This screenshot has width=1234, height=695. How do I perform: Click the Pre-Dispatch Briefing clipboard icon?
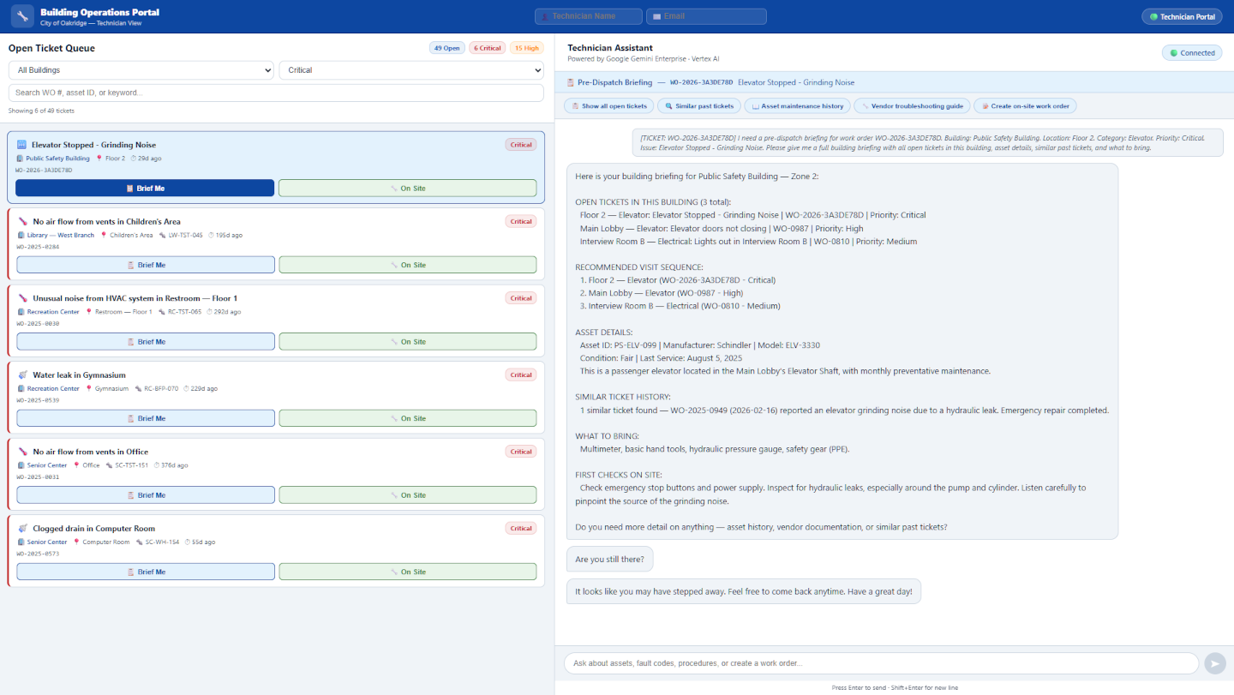click(x=571, y=82)
